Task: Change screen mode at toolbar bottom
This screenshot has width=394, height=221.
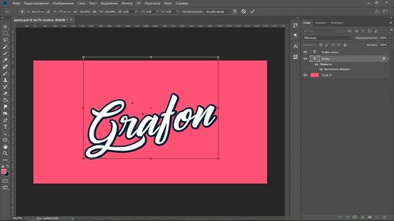Action: tap(5, 187)
